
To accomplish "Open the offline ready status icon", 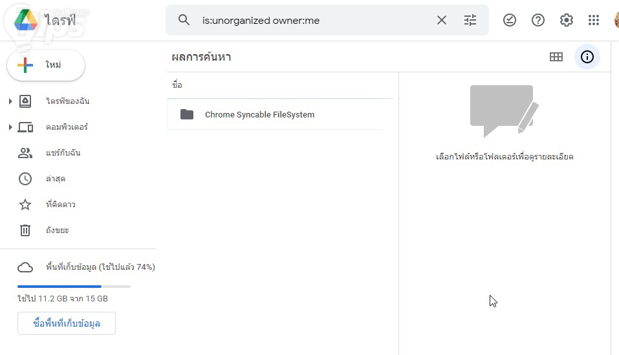I will (510, 20).
